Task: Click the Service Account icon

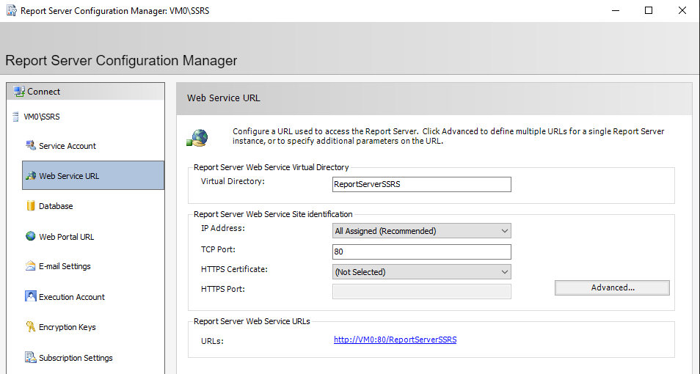Action: (30, 145)
